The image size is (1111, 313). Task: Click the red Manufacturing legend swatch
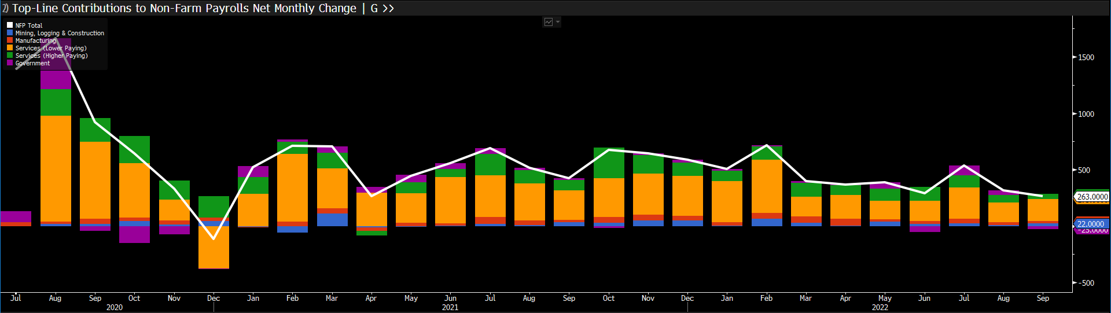tap(10, 40)
